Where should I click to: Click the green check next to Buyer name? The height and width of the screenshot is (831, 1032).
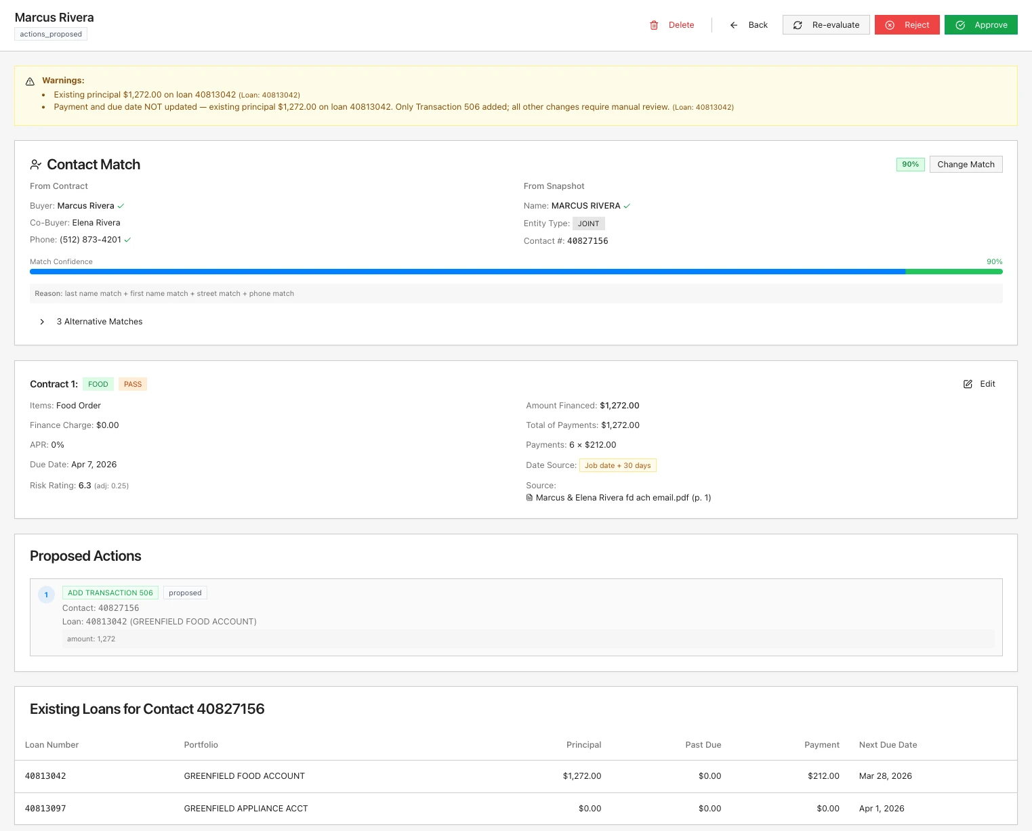(121, 206)
